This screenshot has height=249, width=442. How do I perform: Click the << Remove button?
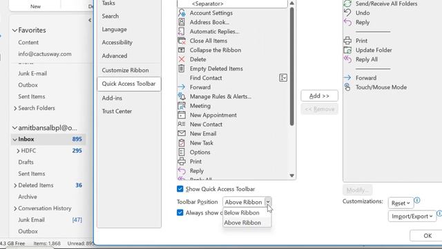319,109
